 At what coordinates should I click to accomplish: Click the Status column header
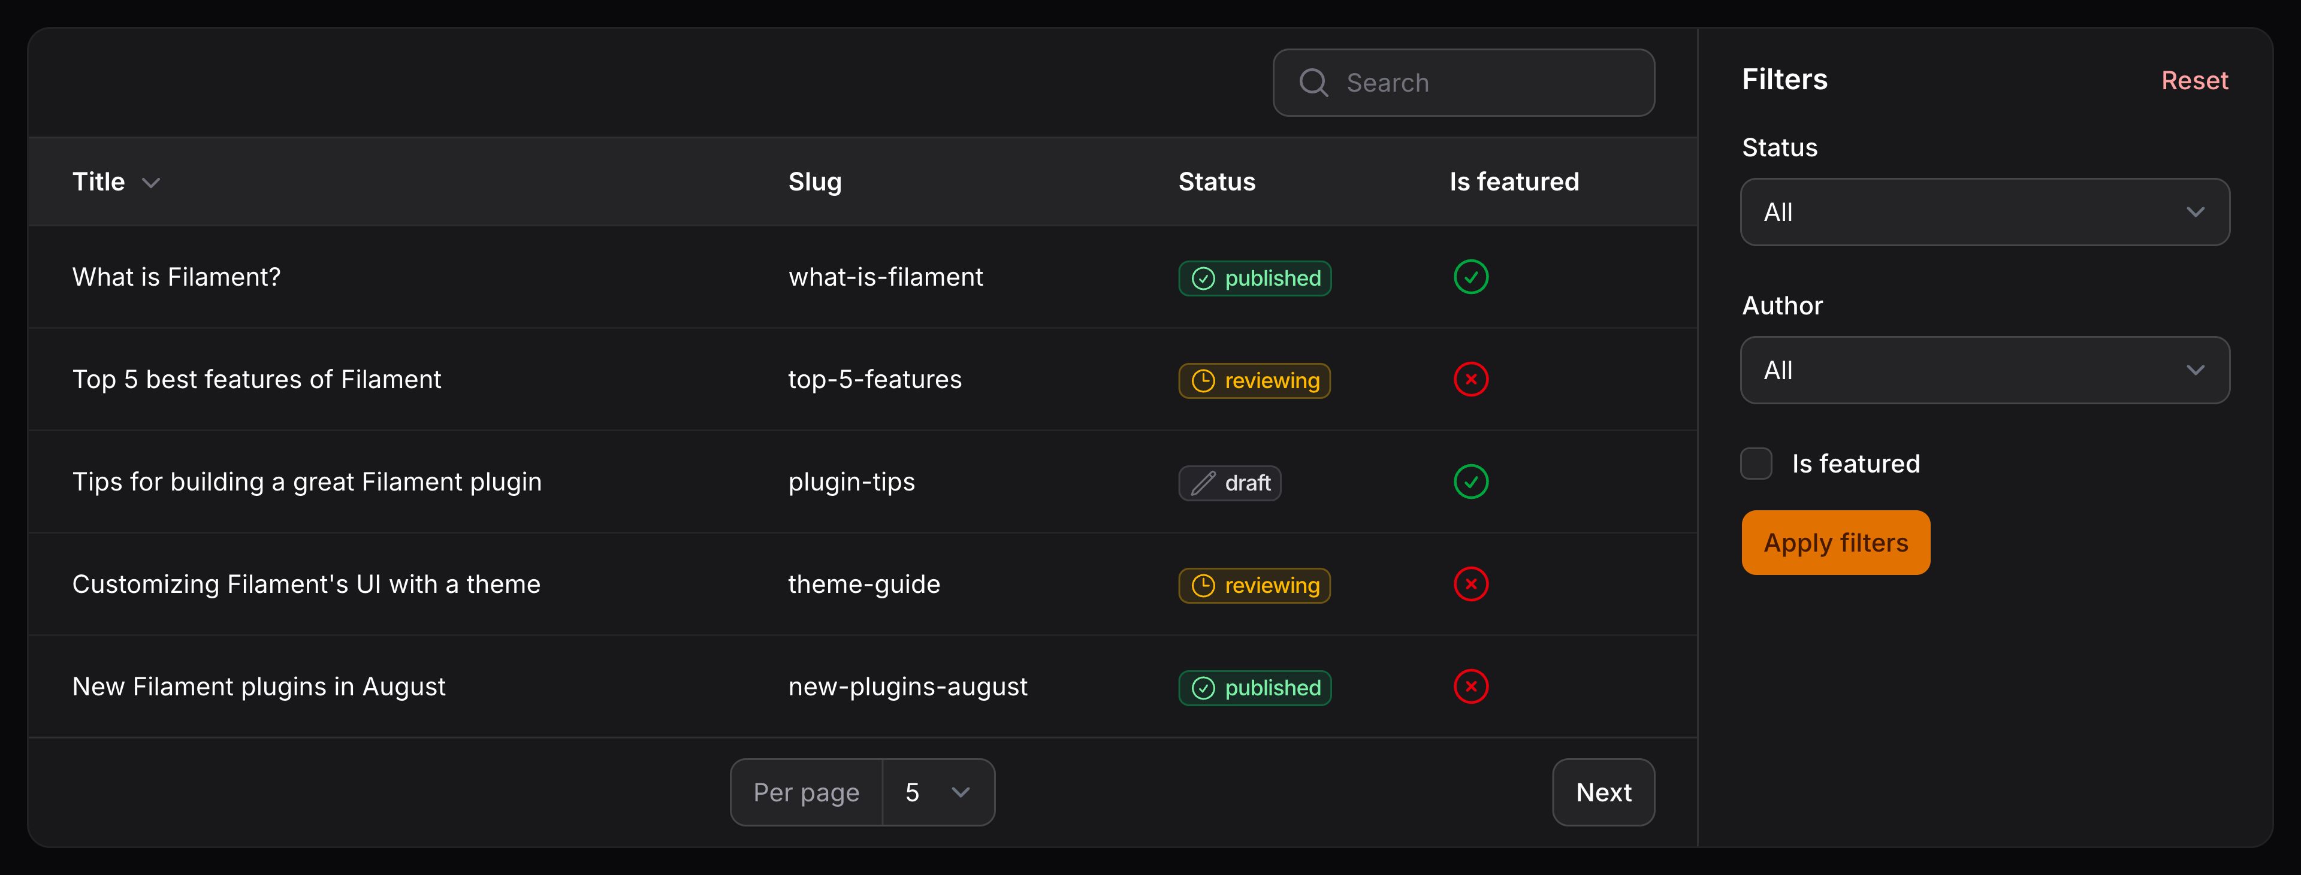[1216, 181]
